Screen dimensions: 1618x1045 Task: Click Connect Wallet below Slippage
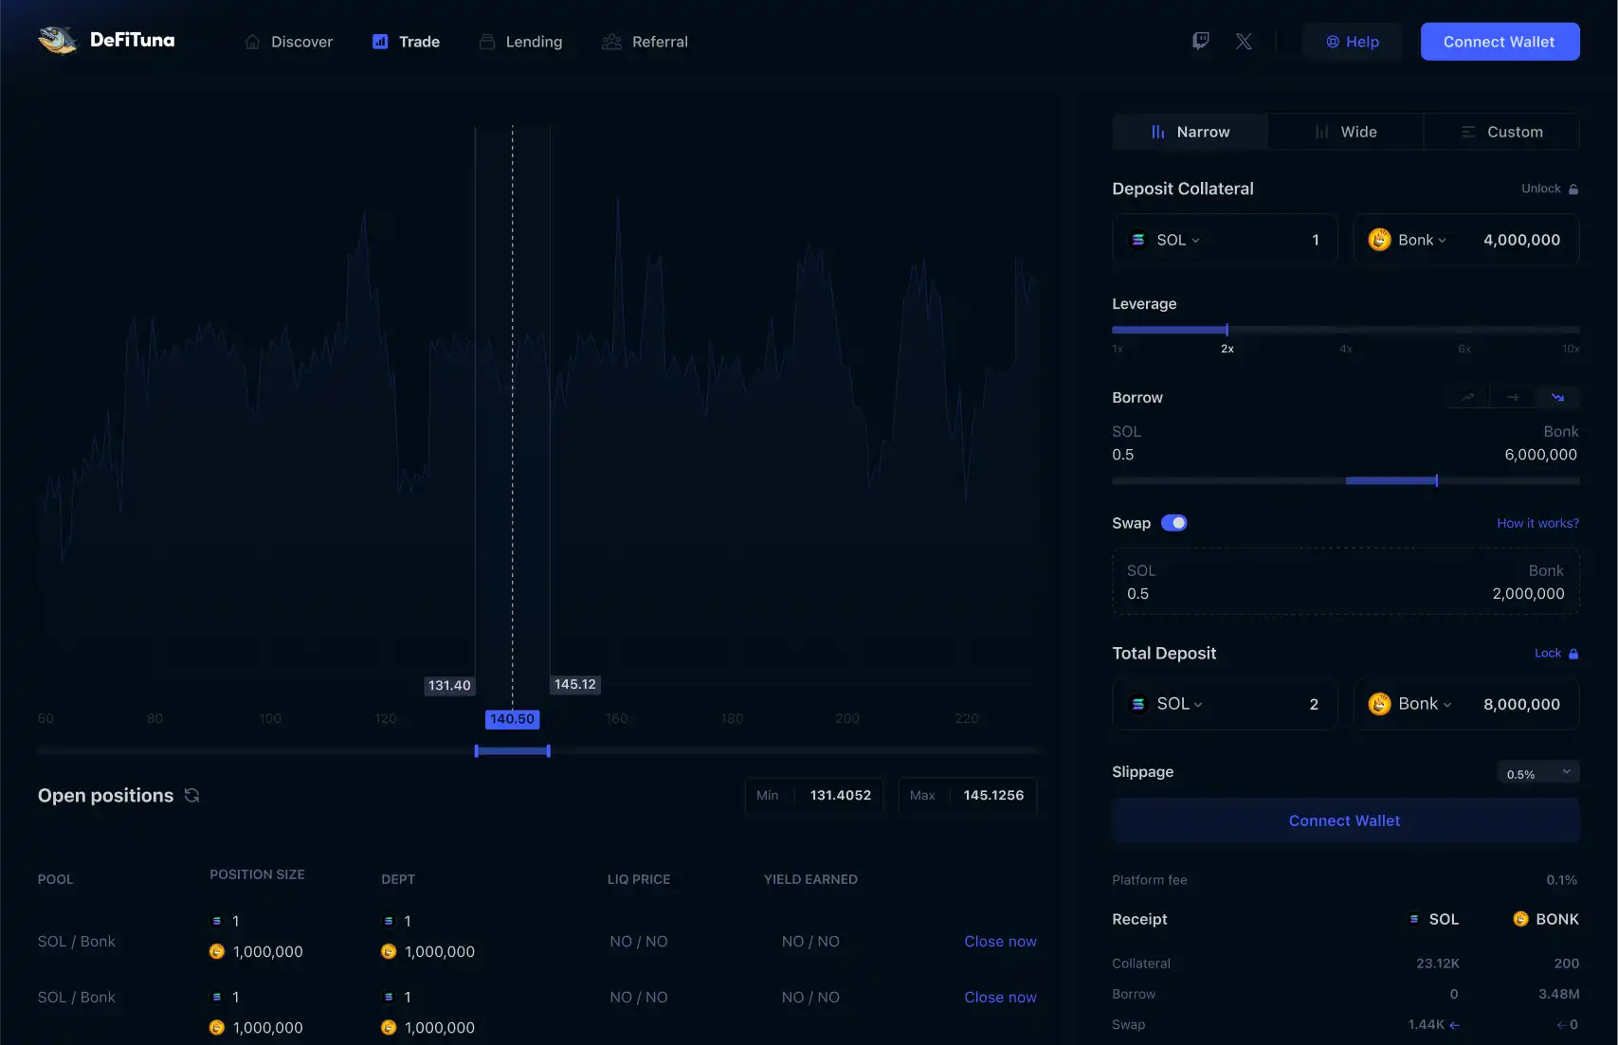(1345, 820)
